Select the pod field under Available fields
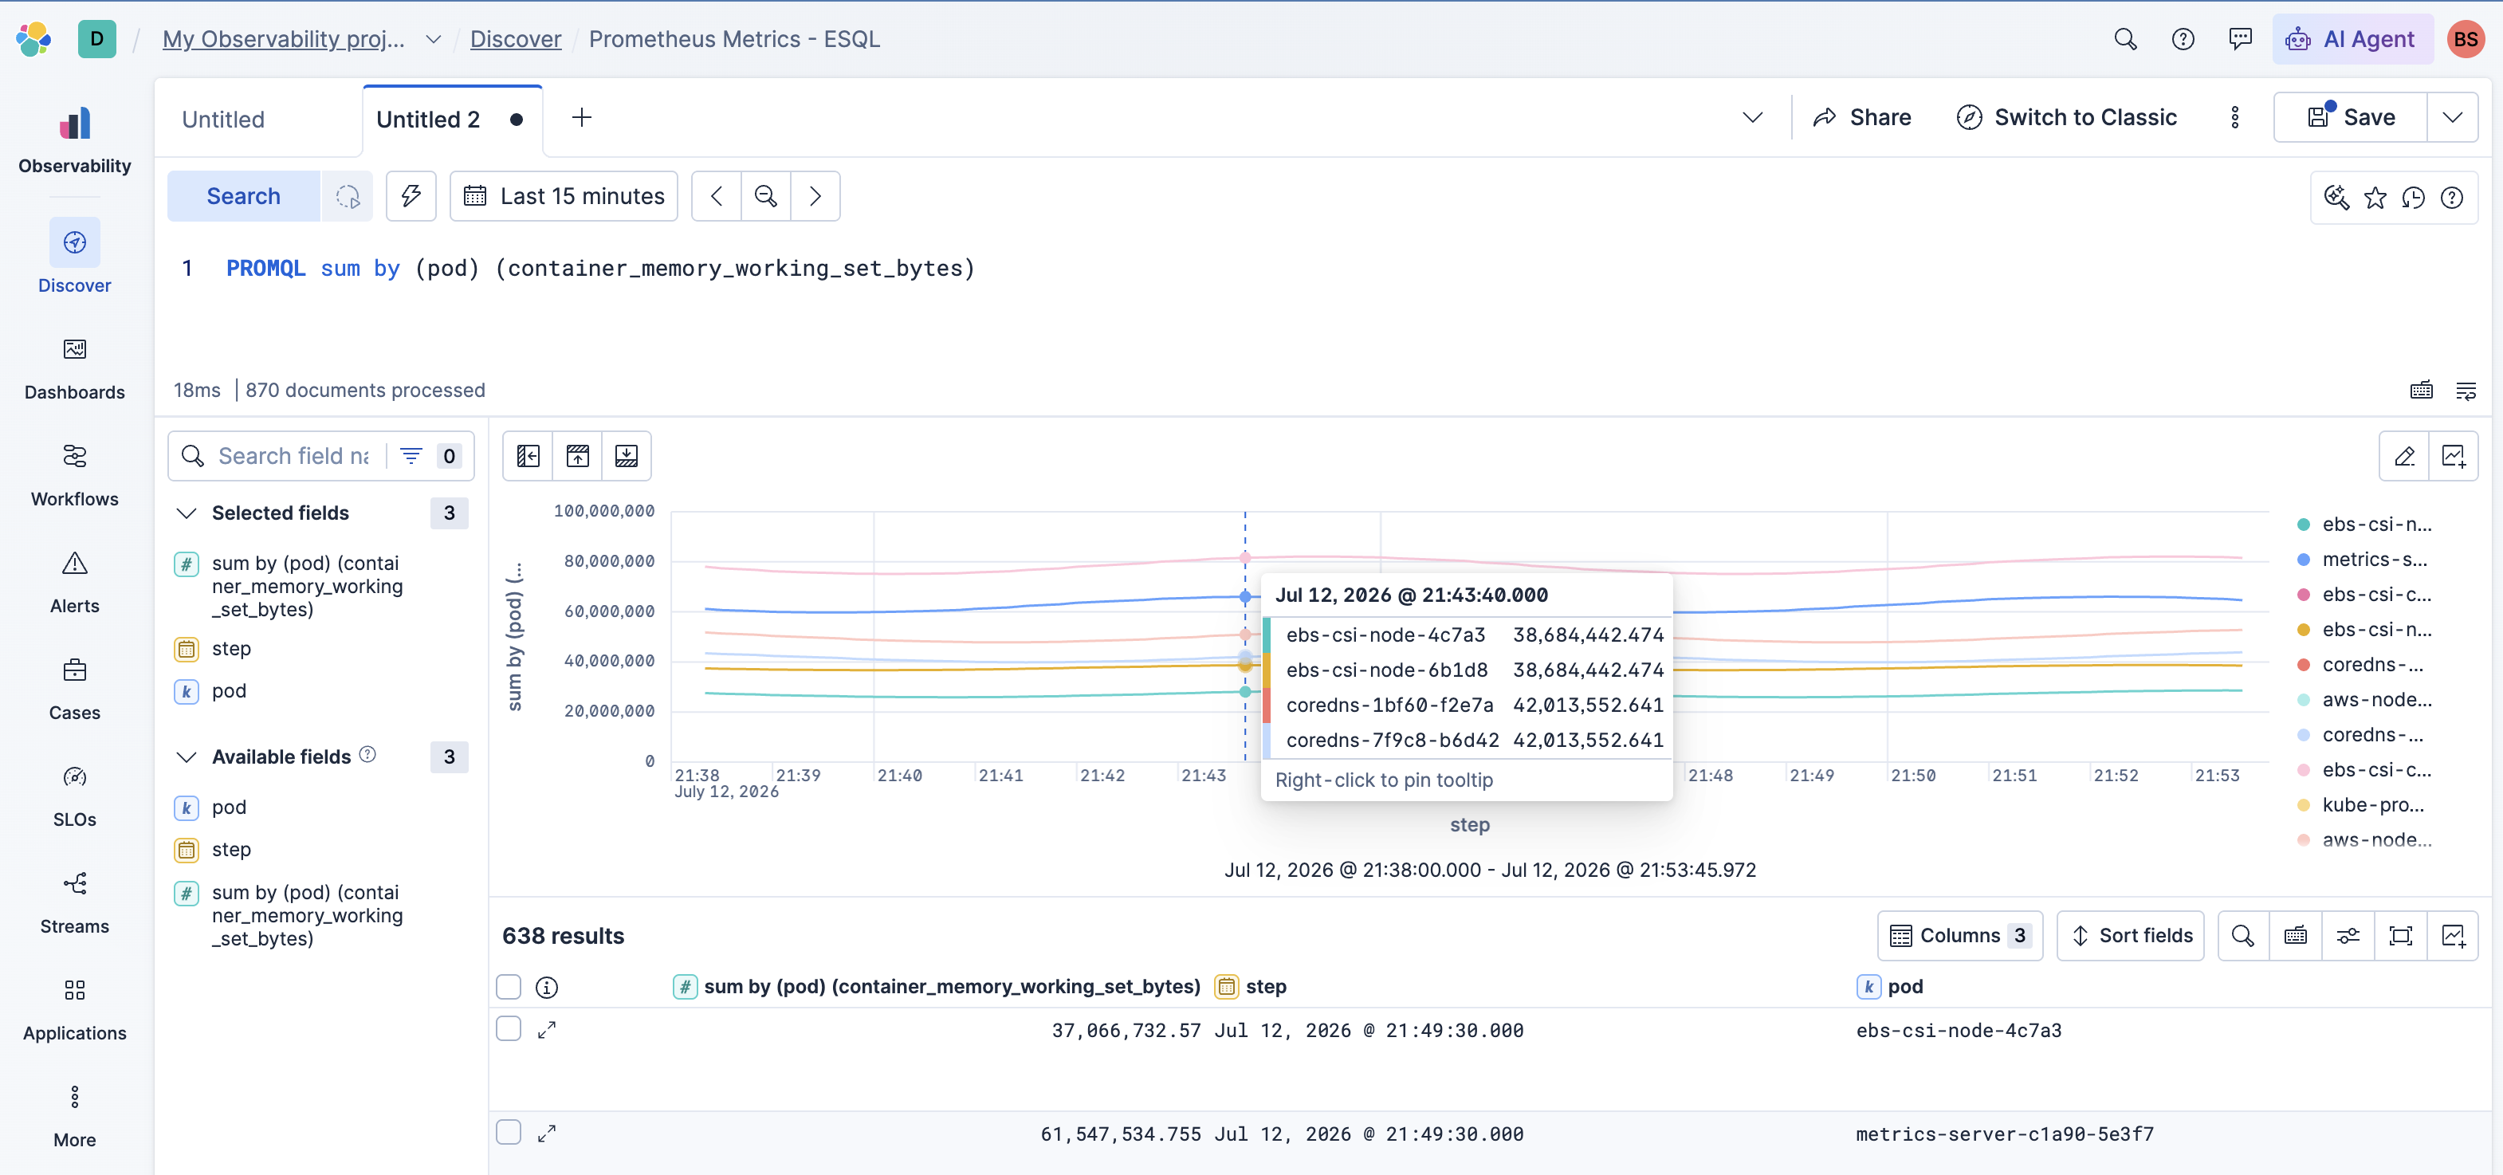Image resolution: width=2503 pixels, height=1175 pixels. 230,808
